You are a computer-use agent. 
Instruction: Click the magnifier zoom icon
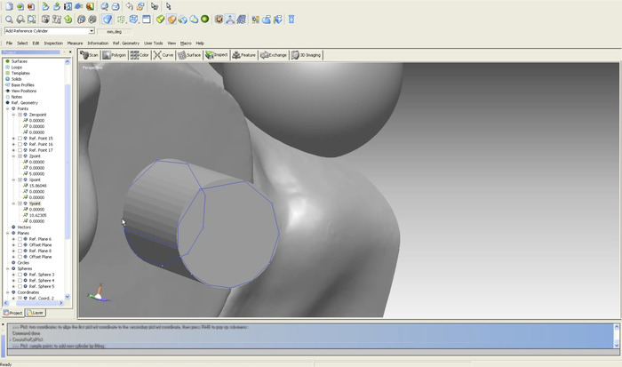(9, 19)
